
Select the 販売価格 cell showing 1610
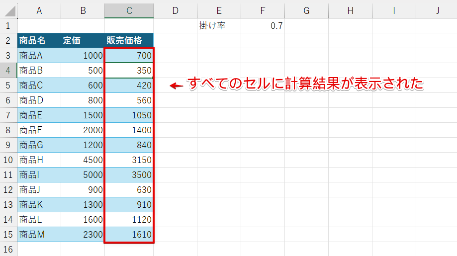click(129, 235)
